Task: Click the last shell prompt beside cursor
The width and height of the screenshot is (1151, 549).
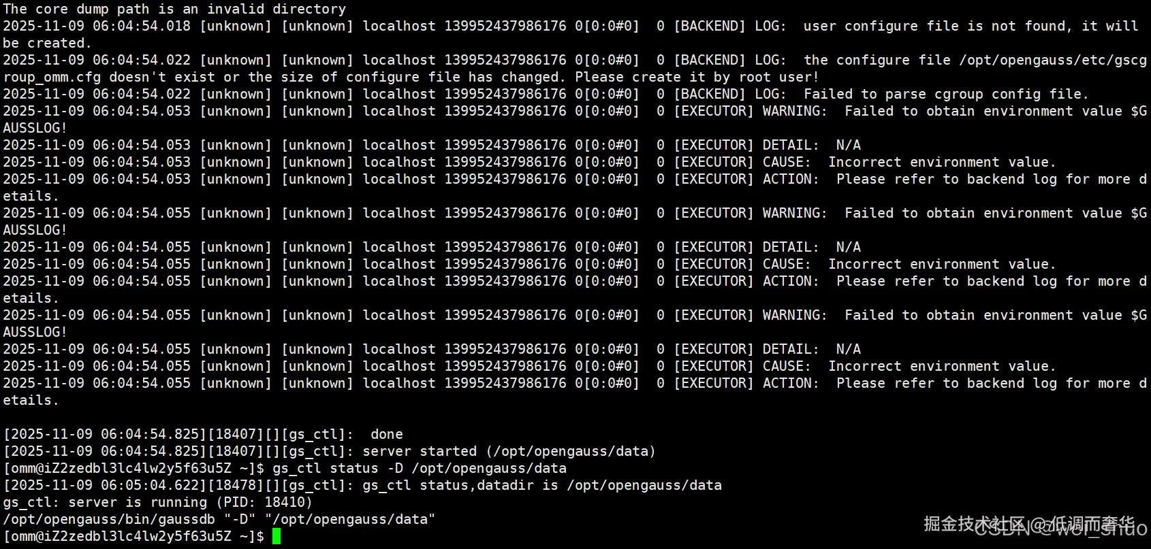Action: click(133, 536)
